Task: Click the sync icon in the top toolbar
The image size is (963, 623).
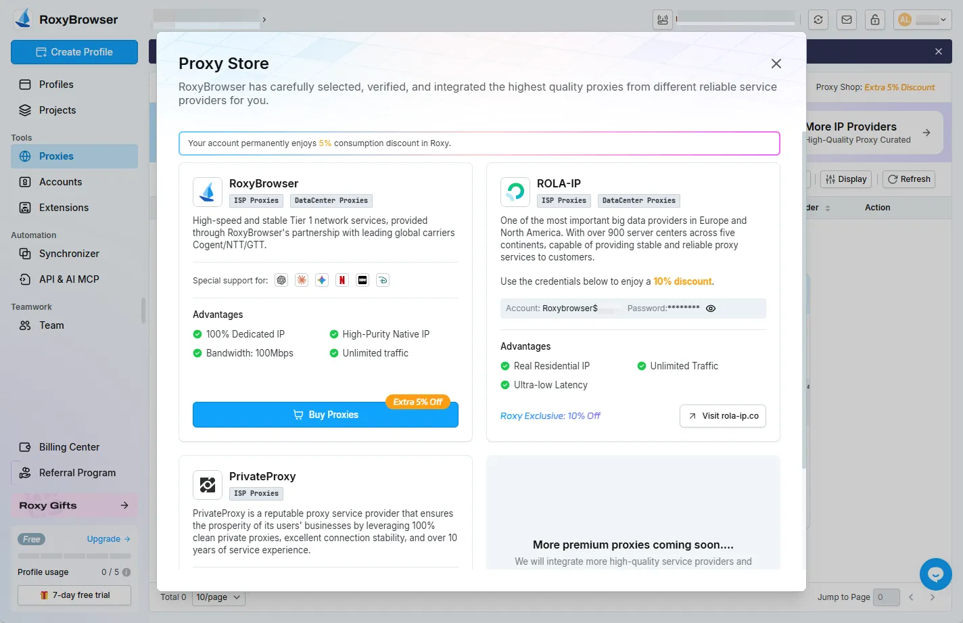Action: [x=818, y=20]
